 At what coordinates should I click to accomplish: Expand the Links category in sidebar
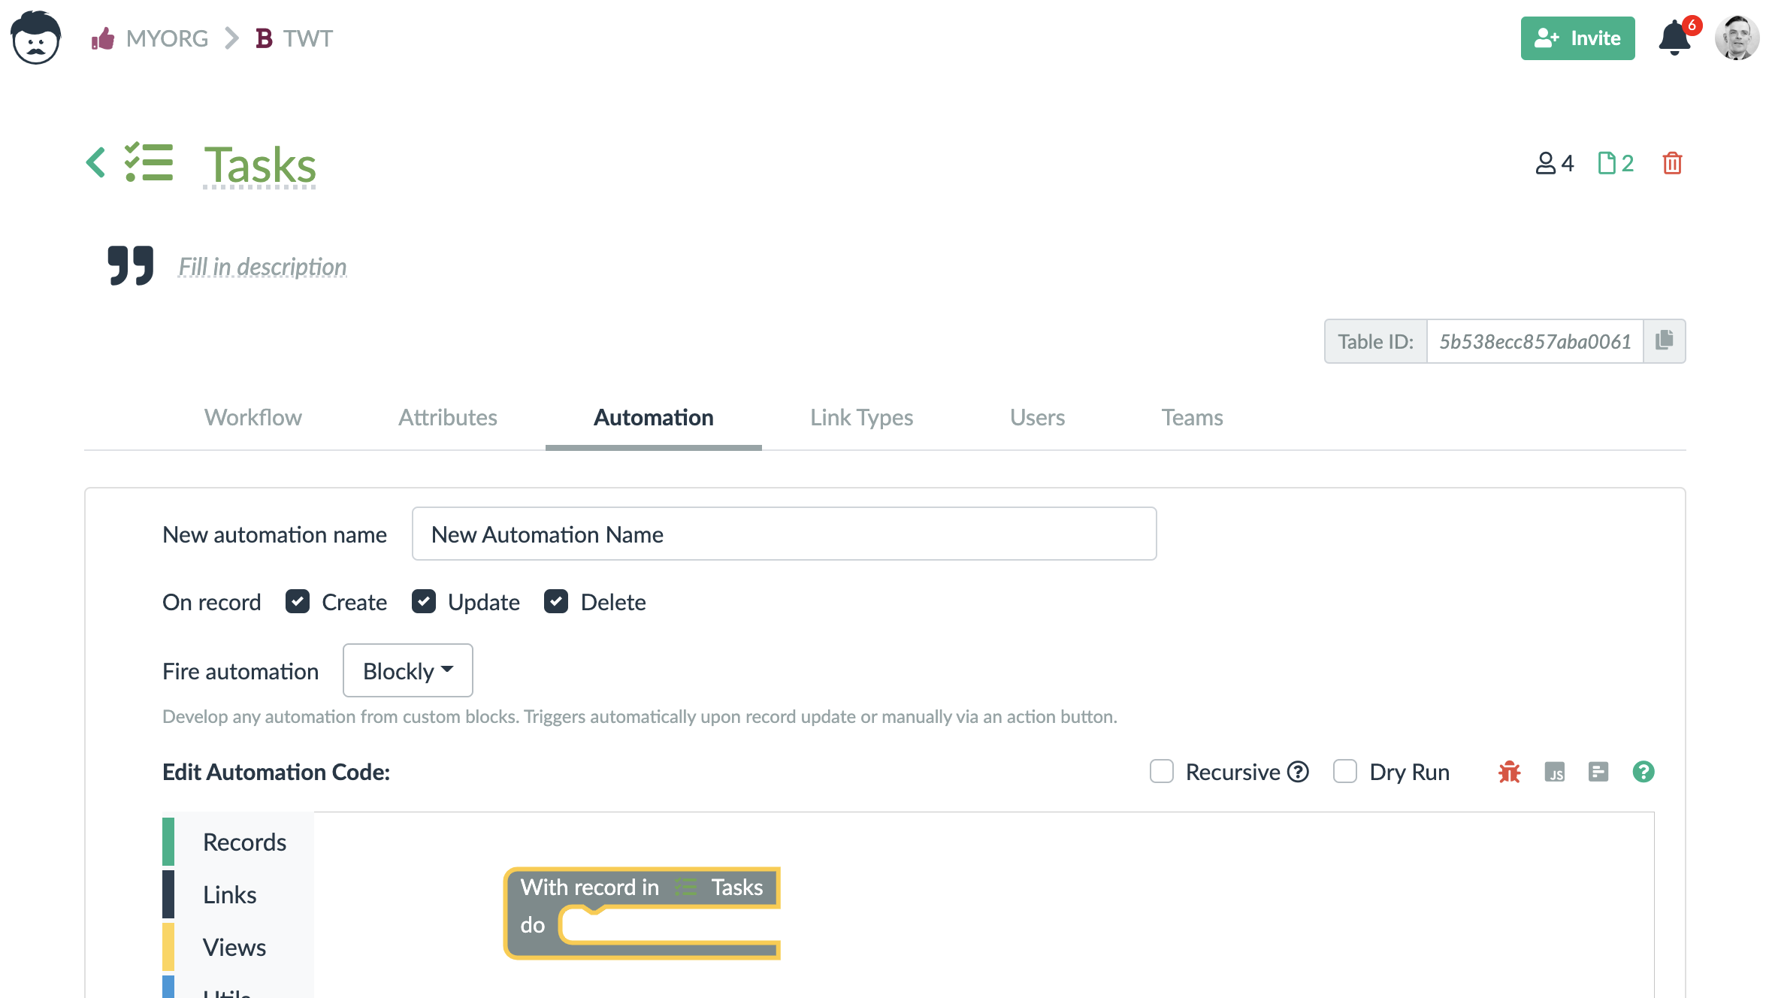[x=230, y=894]
